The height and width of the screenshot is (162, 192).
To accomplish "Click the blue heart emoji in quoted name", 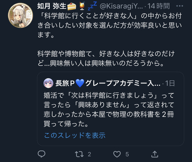I will tap(80, 83).
